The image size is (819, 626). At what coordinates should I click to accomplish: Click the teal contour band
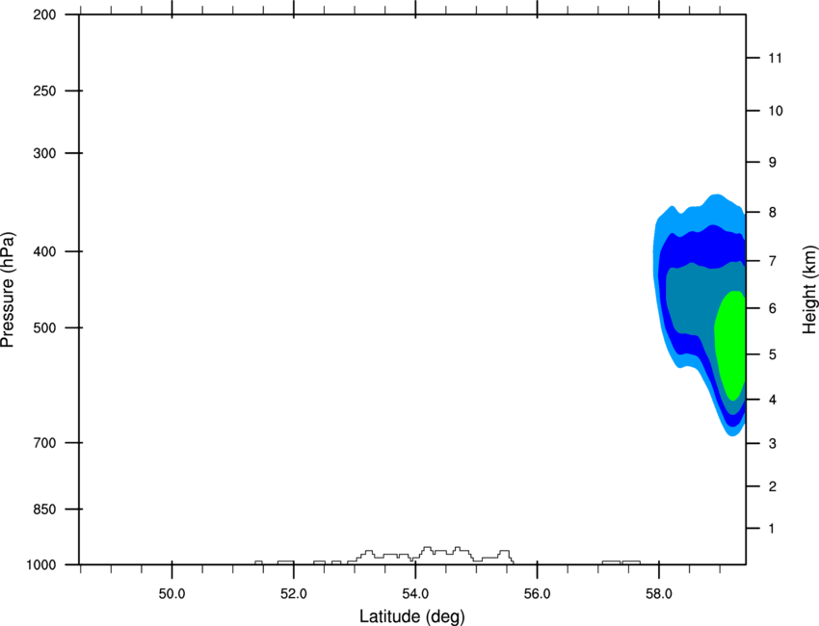coord(690,298)
